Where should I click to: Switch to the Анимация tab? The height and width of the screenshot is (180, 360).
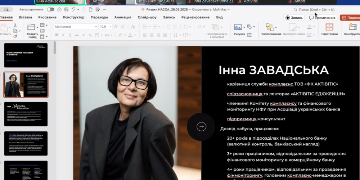[123, 17]
